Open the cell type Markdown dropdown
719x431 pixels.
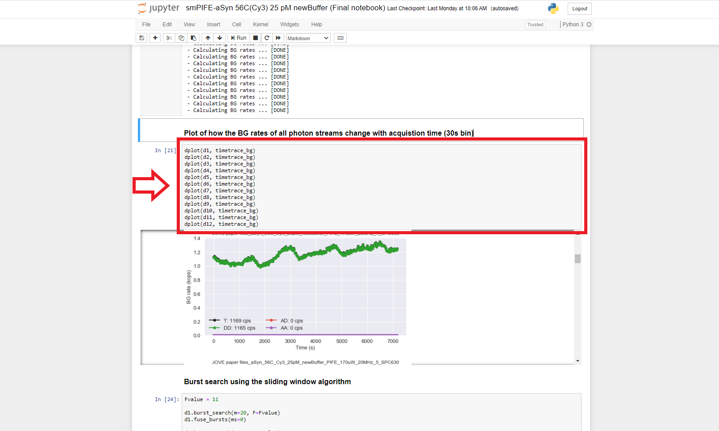308,38
